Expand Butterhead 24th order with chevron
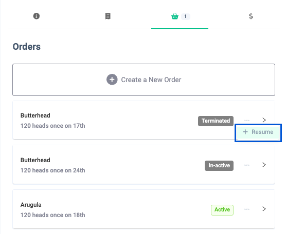This screenshot has width=286, height=234. click(x=264, y=165)
